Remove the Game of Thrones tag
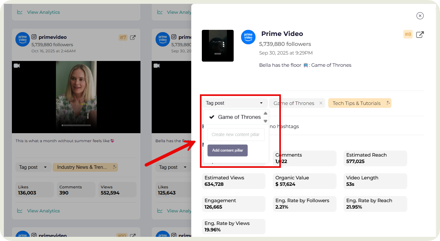The height and width of the screenshot is (241, 440). (321, 103)
